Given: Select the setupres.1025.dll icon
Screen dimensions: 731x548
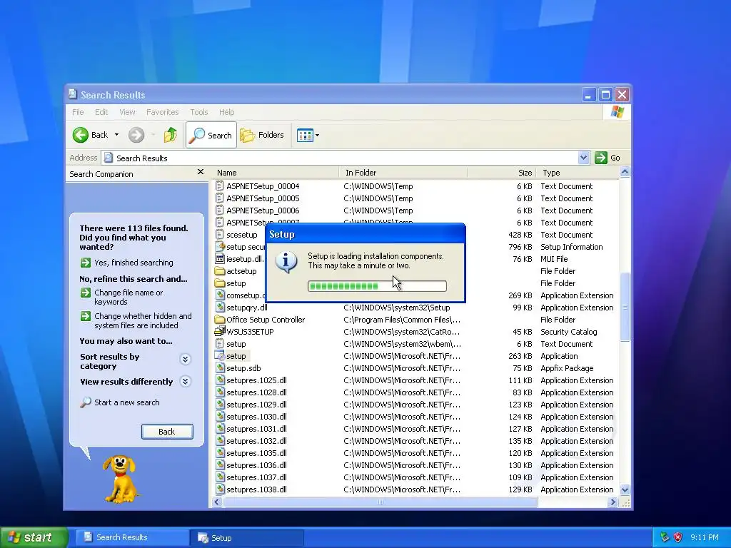Looking at the screenshot, I should click(x=220, y=380).
